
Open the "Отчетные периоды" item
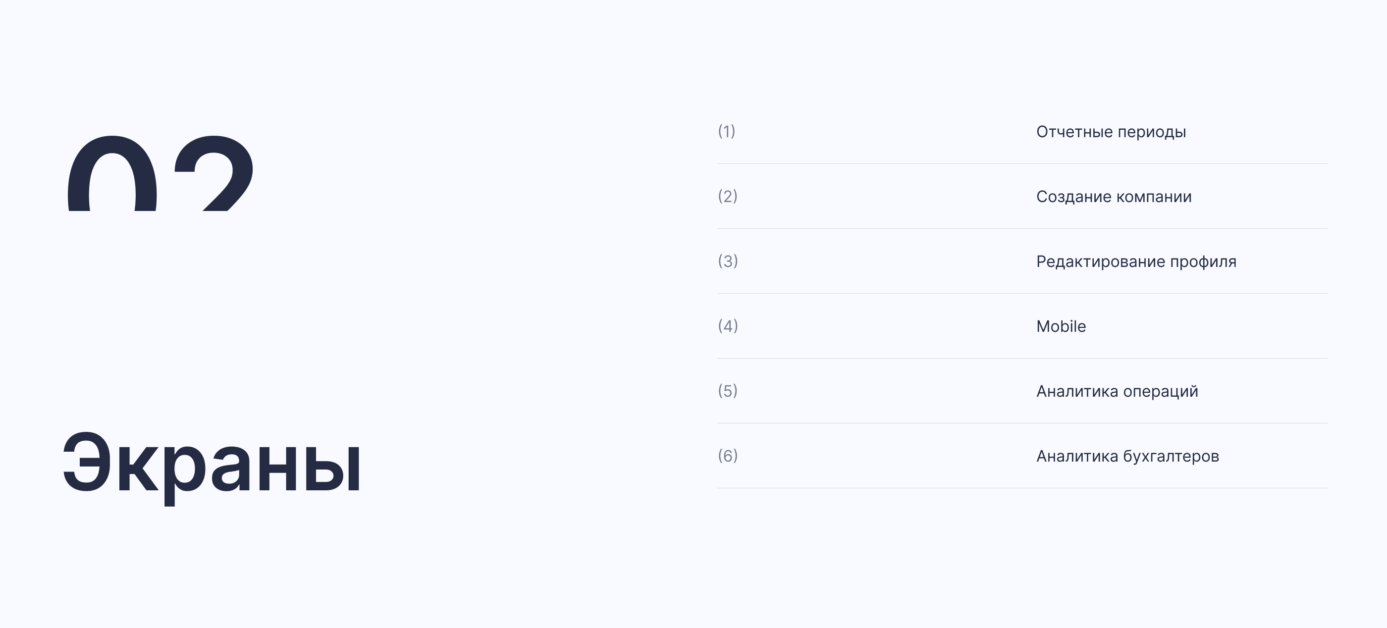coord(1111,132)
